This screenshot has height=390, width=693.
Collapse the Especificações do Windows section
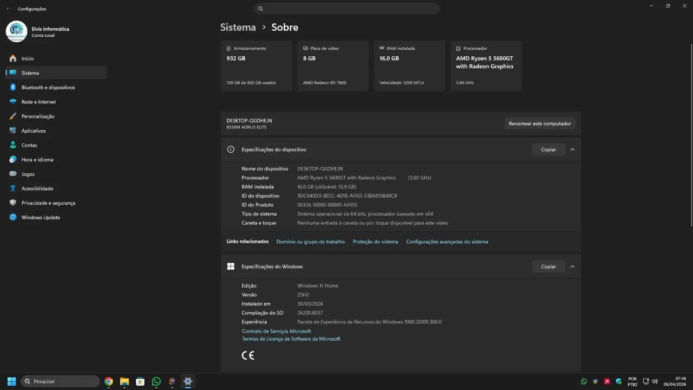coord(572,266)
